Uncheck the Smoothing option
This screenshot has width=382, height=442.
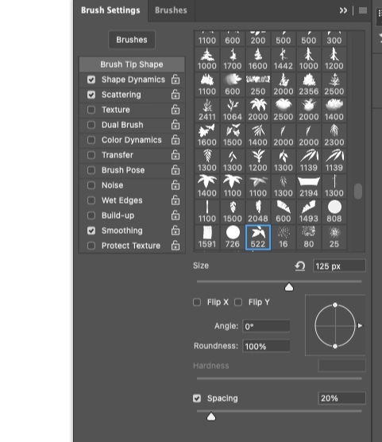pyautogui.click(x=91, y=231)
